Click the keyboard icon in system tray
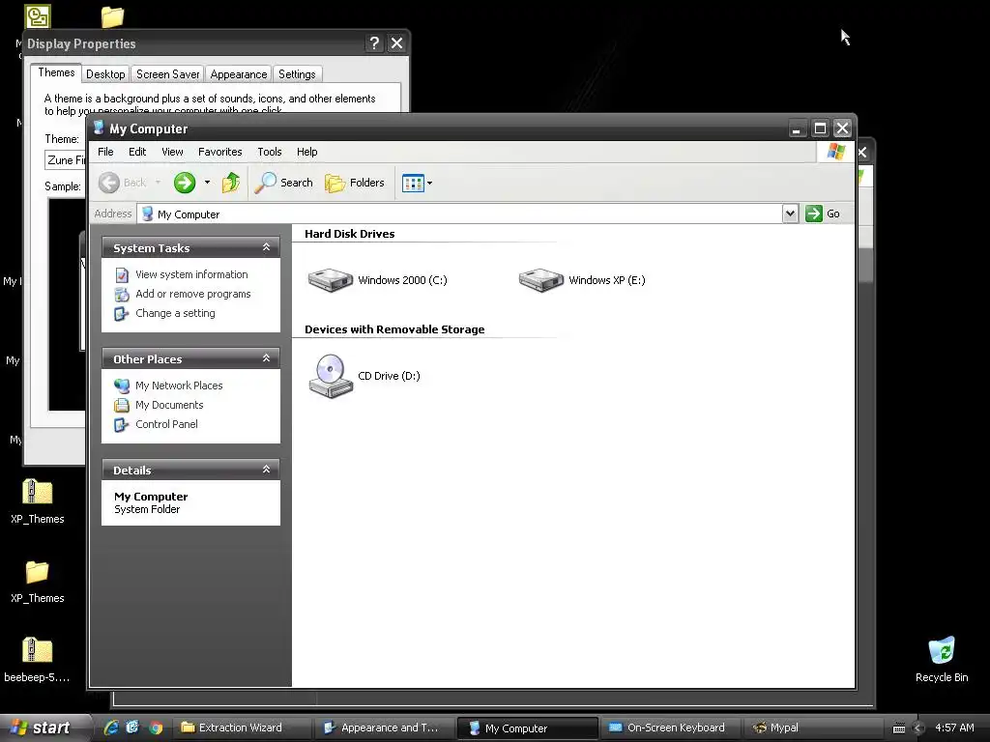This screenshot has height=742, width=990. [x=899, y=728]
